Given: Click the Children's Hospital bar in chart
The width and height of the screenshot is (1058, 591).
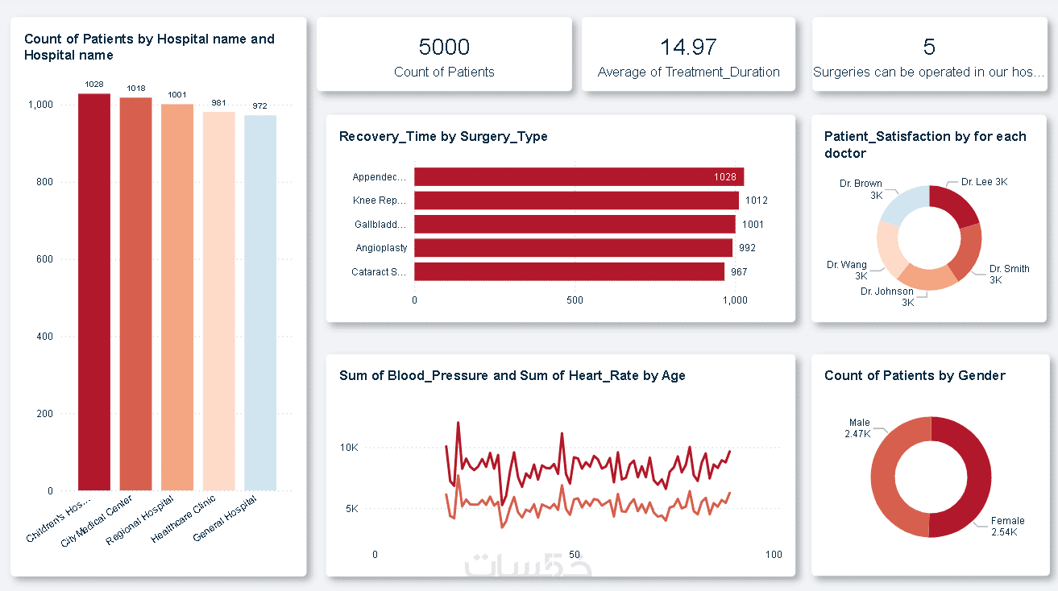Looking at the screenshot, I should click(93, 291).
